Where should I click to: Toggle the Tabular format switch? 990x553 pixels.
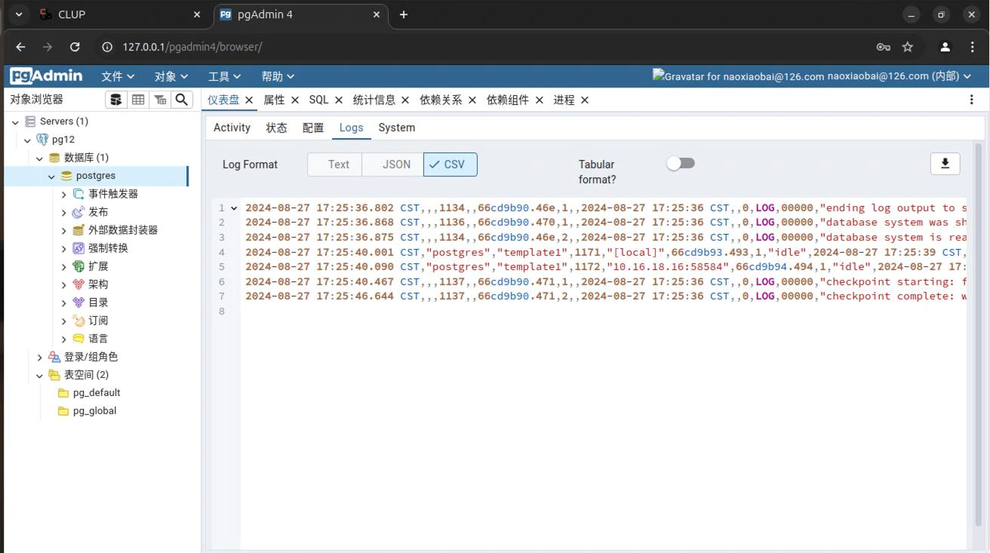pyautogui.click(x=681, y=164)
